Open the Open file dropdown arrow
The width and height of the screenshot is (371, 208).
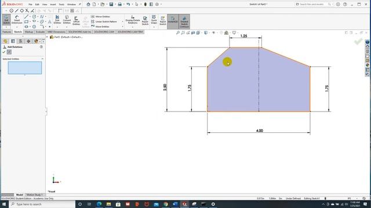coord(106,4)
